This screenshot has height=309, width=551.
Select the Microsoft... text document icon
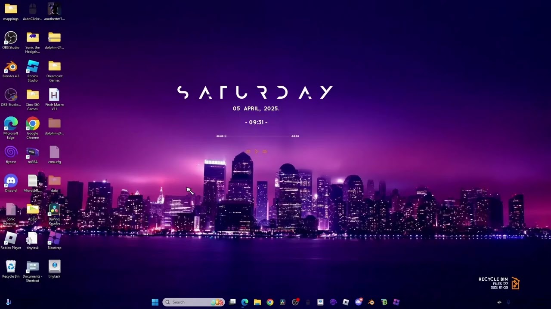click(x=33, y=183)
